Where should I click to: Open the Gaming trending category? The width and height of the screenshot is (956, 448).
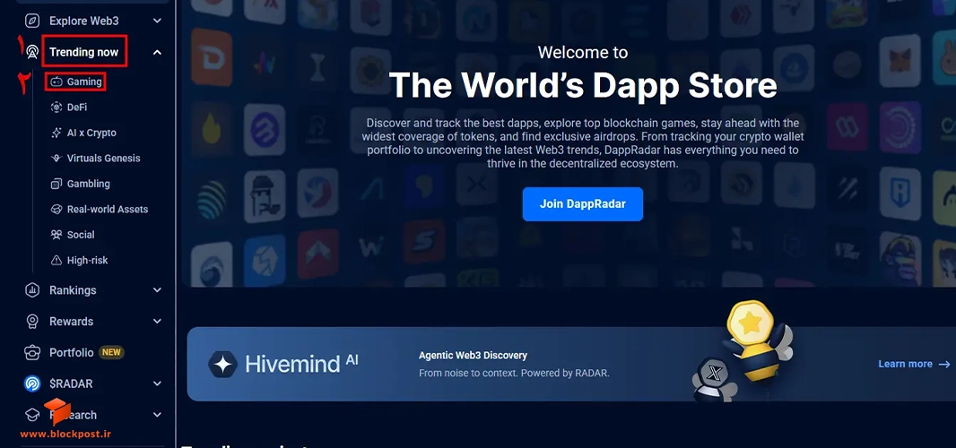pos(84,82)
